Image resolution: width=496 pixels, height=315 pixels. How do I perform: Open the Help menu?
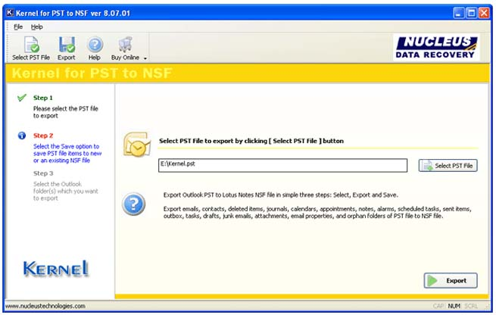coord(36,27)
